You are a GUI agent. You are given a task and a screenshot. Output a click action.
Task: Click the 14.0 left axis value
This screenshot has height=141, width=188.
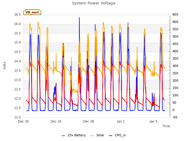click(x=18, y=61)
